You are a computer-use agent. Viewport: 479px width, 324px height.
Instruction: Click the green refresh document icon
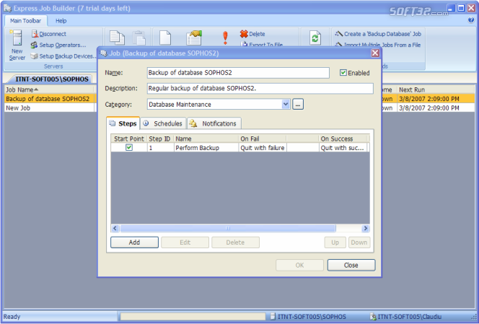click(x=315, y=38)
